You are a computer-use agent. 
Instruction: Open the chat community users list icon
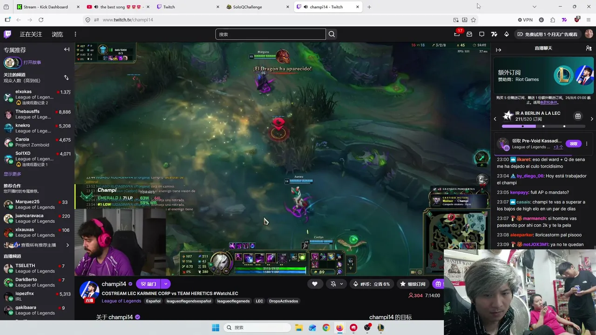pos(589,48)
